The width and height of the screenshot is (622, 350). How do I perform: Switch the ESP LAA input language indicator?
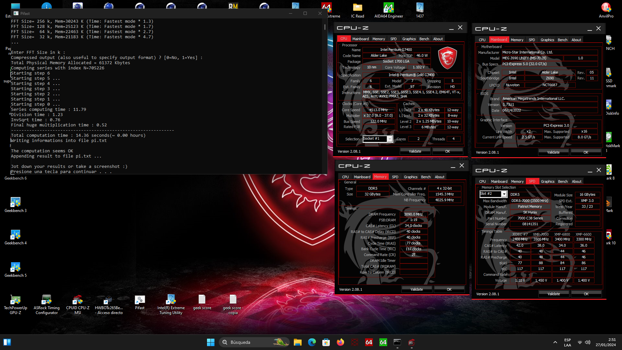click(568, 342)
